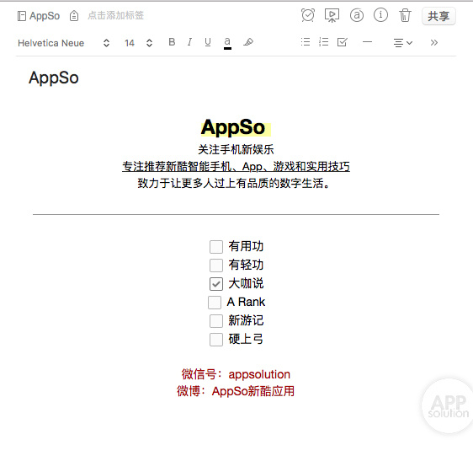Insert a checkbox item from toolbar
The height and width of the screenshot is (472, 473).
click(342, 42)
